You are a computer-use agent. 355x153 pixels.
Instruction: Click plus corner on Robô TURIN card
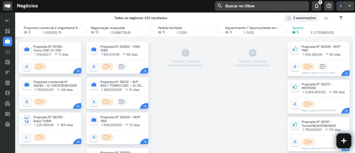pyautogui.click(x=78, y=142)
